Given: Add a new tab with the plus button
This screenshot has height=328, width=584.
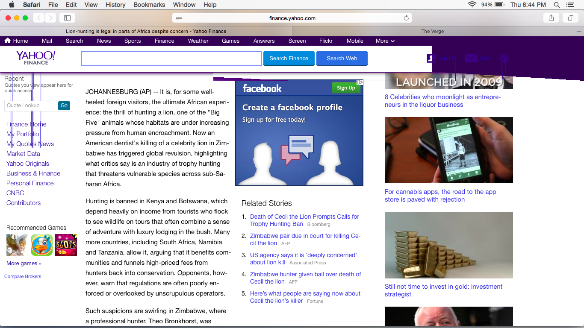Looking at the screenshot, I should tap(579, 31).
